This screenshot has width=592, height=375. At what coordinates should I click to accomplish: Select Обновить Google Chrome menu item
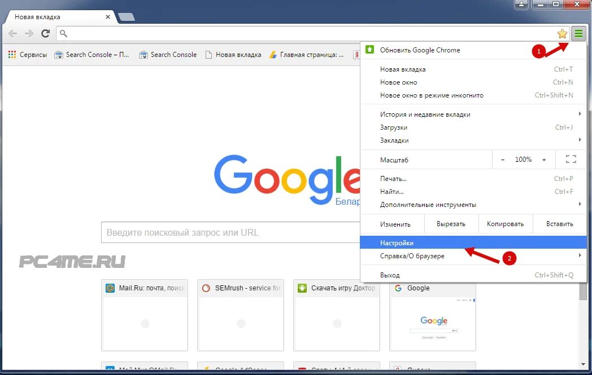coord(473,50)
